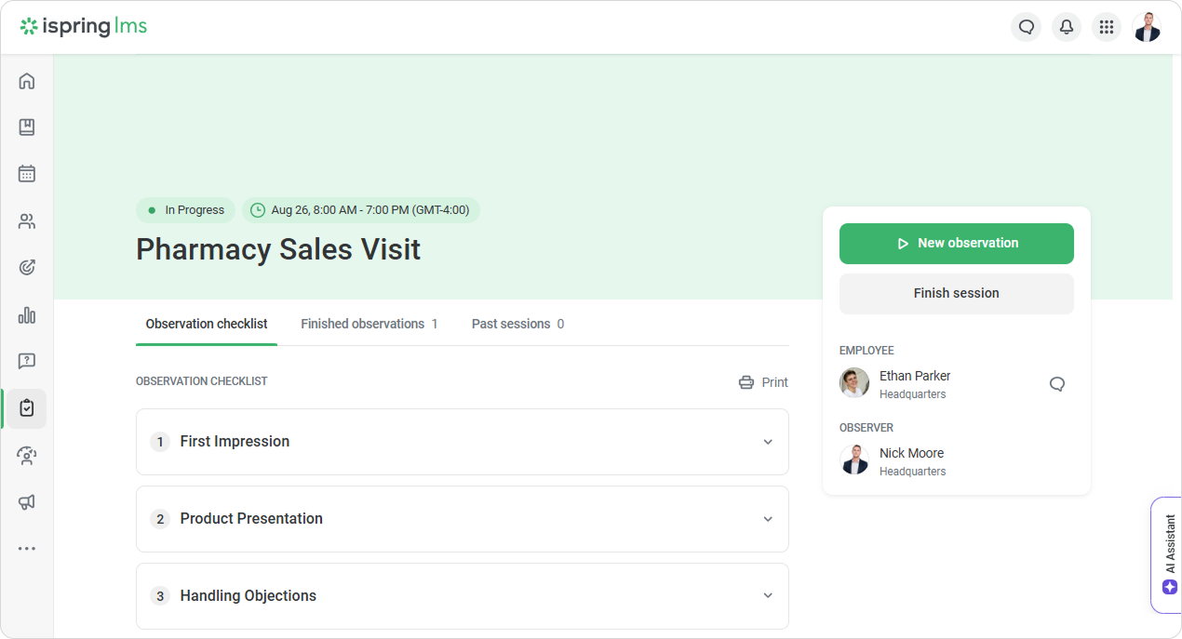Screen dimensions: 1182x639
Task: Expand the Handling Objections section
Action: 463,596
